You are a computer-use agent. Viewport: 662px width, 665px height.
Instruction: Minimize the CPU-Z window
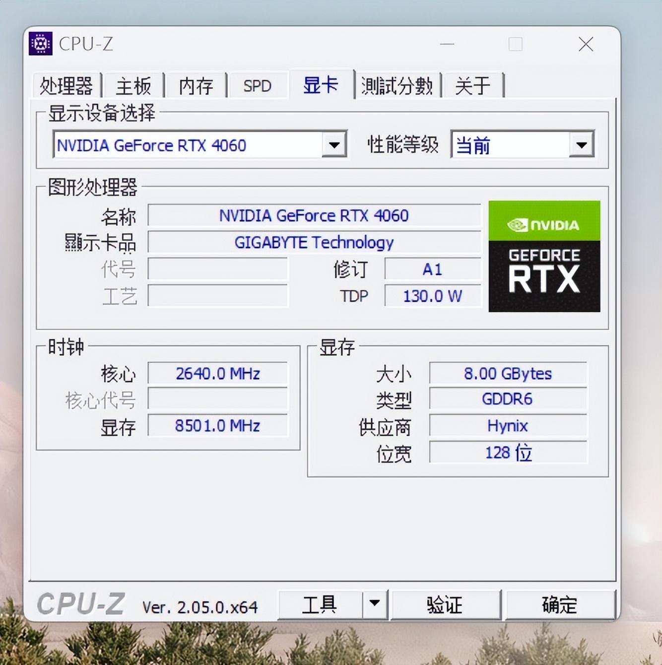pyautogui.click(x=447, y=44)
